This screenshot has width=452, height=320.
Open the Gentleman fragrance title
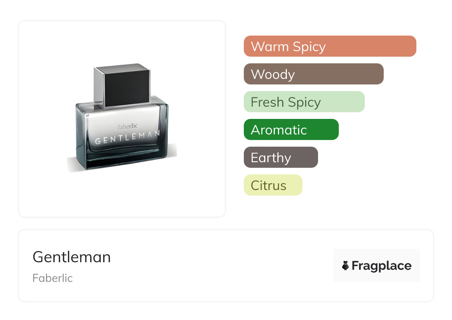tap(72, 257)
